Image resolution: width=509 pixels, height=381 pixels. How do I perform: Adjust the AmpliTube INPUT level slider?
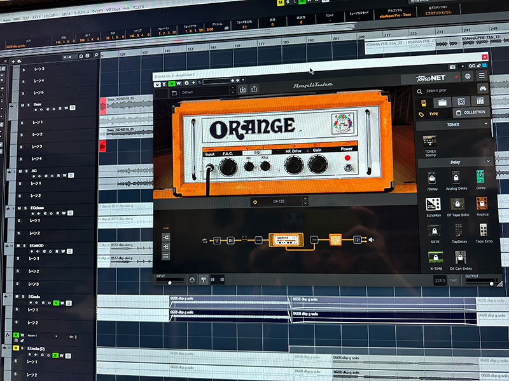click(169, 281)
